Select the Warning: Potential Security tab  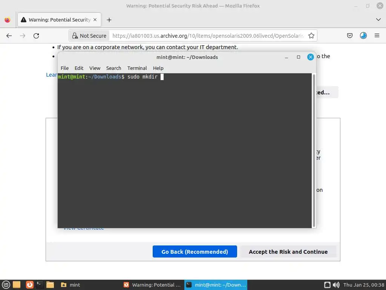coord(59,20)
